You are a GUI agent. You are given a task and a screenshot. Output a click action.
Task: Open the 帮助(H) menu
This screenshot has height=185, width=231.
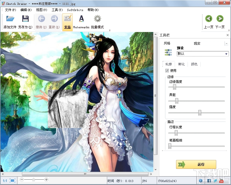[x=93, y=10]
